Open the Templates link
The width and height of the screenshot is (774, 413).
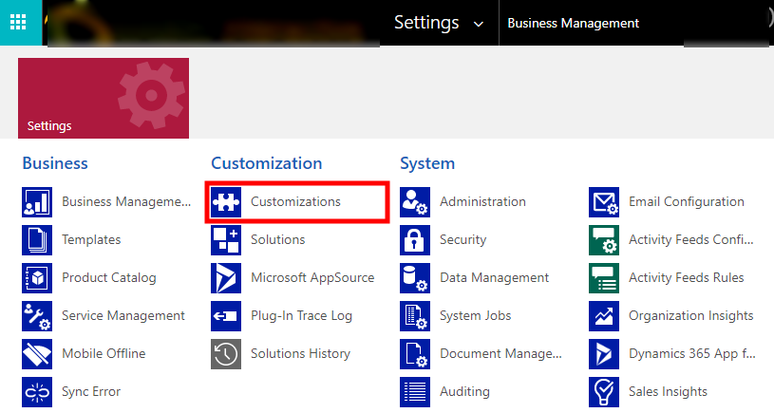click(x=91, y=240)
